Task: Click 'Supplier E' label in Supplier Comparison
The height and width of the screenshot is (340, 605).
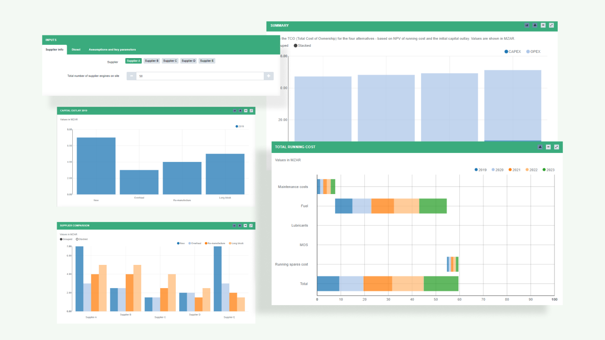Action: tap(229, 317)
